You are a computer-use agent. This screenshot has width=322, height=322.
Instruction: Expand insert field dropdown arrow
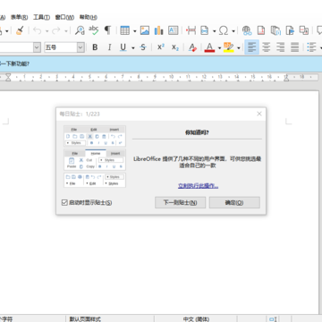214,30
